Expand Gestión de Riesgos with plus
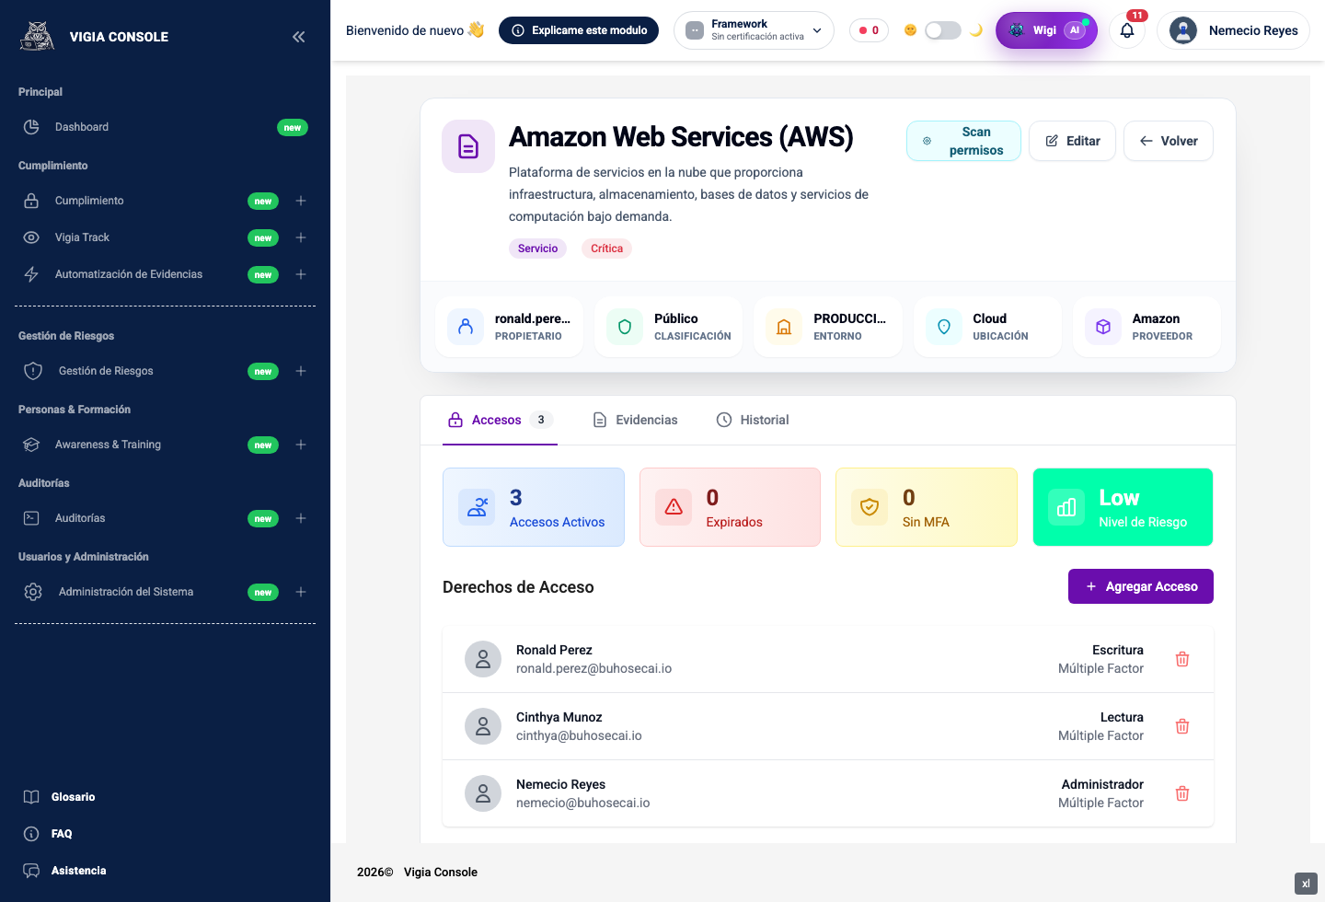The image size is (1325, 902). click(x=301, y=371)
